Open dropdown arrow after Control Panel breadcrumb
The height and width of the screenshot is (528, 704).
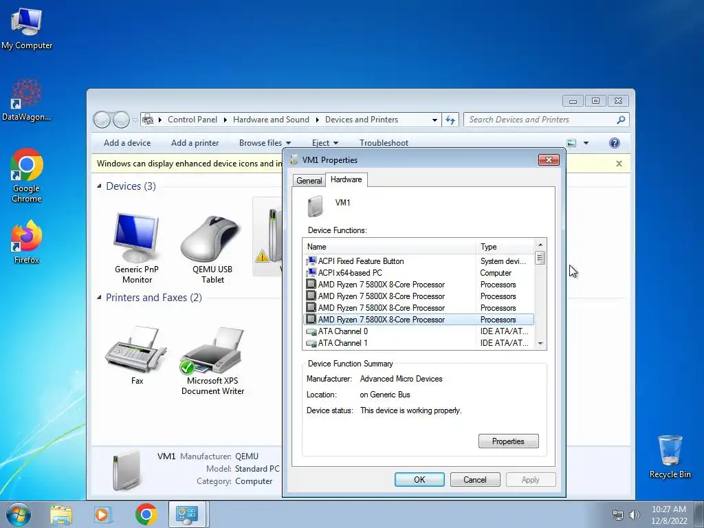225,120
